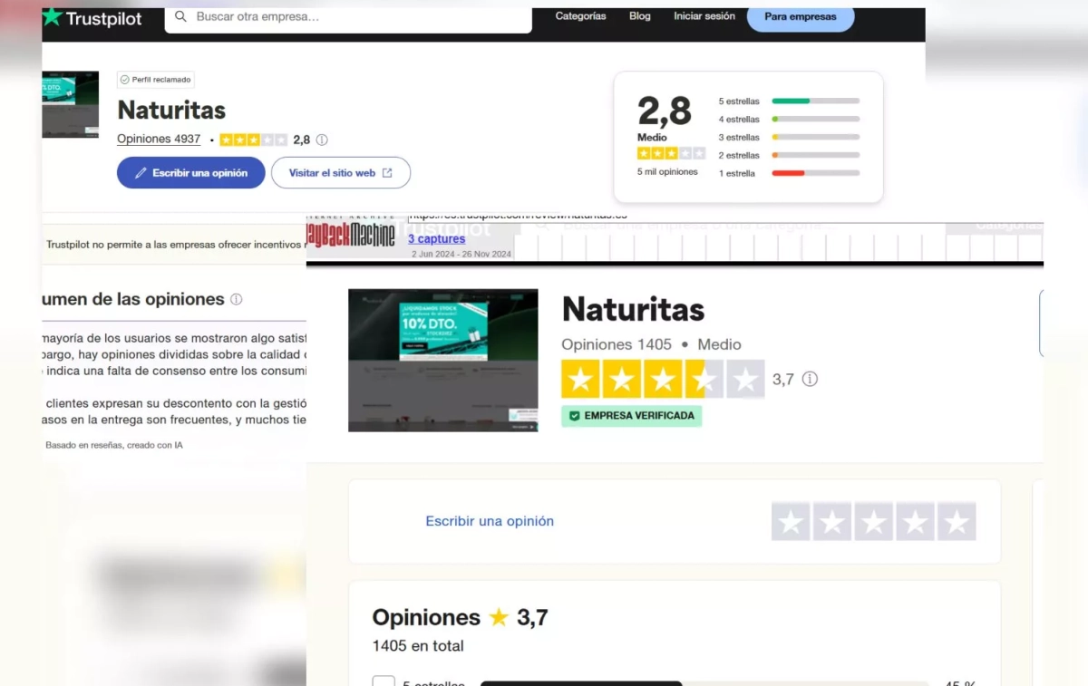
Task: Select the 5 estrellas rating bar
Action: tap(814, 101)
